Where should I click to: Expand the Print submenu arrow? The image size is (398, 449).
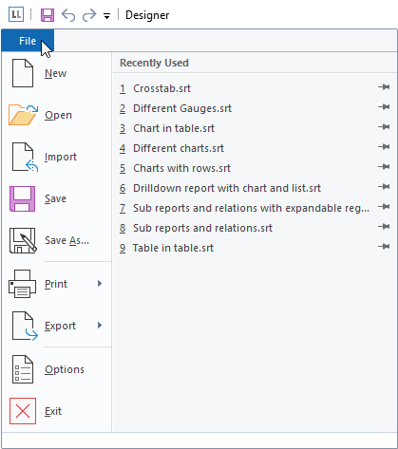(100, 284)
